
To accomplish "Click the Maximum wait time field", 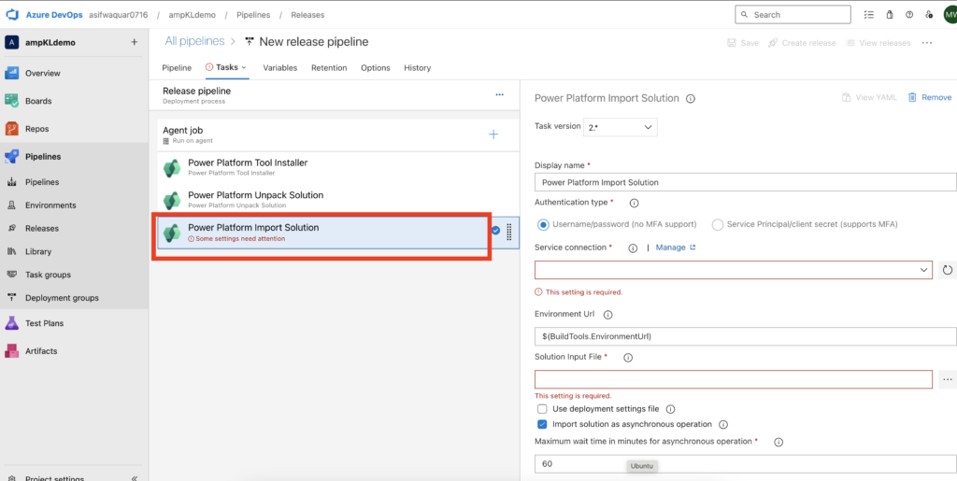I will pos(745,464).
